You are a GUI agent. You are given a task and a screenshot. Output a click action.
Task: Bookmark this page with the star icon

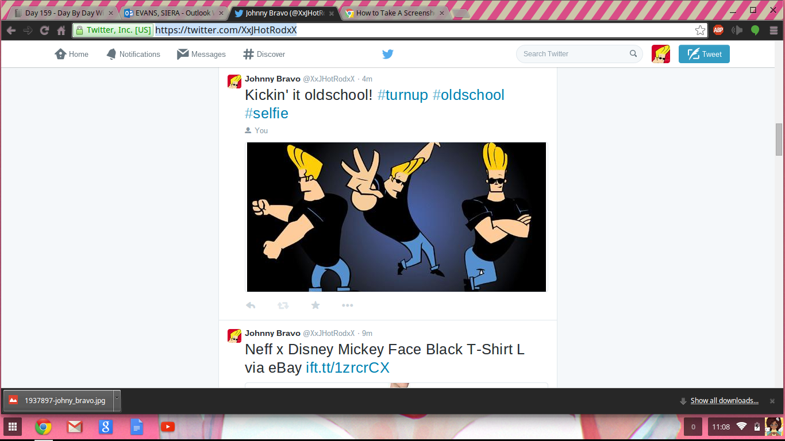pos(700,30)
